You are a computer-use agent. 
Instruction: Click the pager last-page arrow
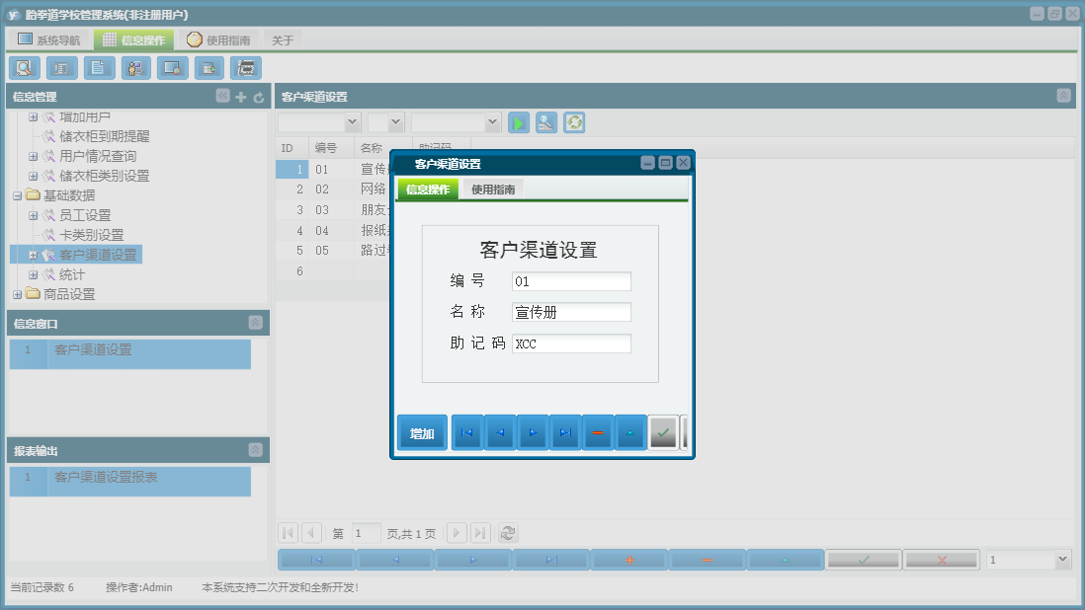pyautogui.click(x=480, y=533)
